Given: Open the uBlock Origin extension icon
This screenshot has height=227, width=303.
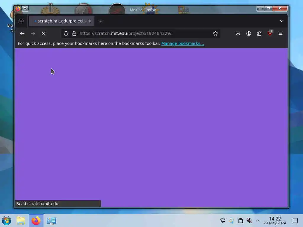Looking at the screenshot, I should (270, 33).
